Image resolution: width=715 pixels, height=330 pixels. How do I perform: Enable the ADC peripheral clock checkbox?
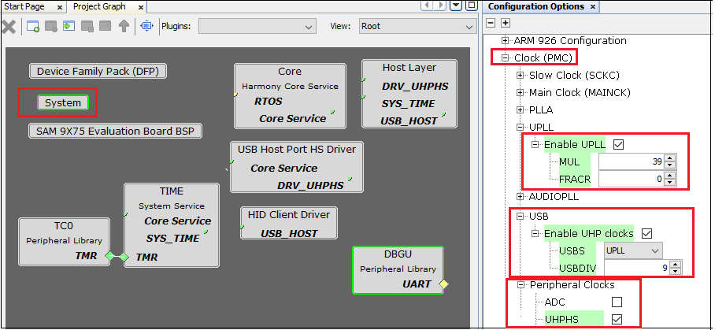click(617, 302)
